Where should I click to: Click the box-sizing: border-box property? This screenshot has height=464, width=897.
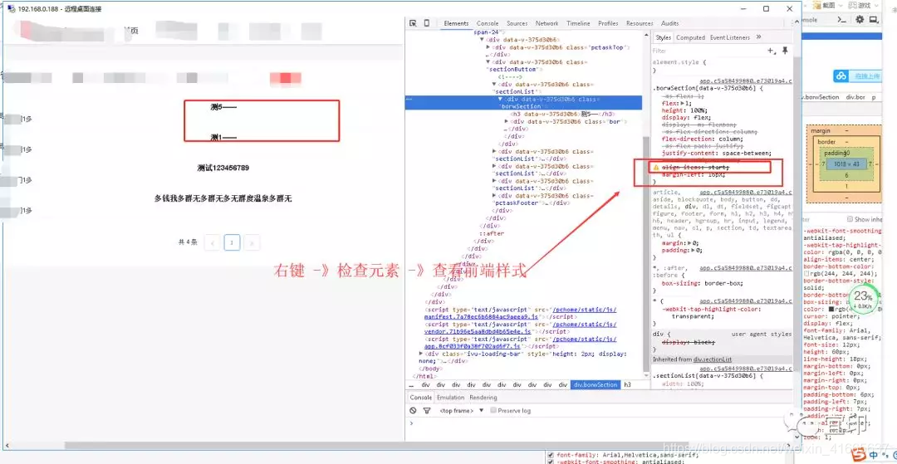(702, 283)
